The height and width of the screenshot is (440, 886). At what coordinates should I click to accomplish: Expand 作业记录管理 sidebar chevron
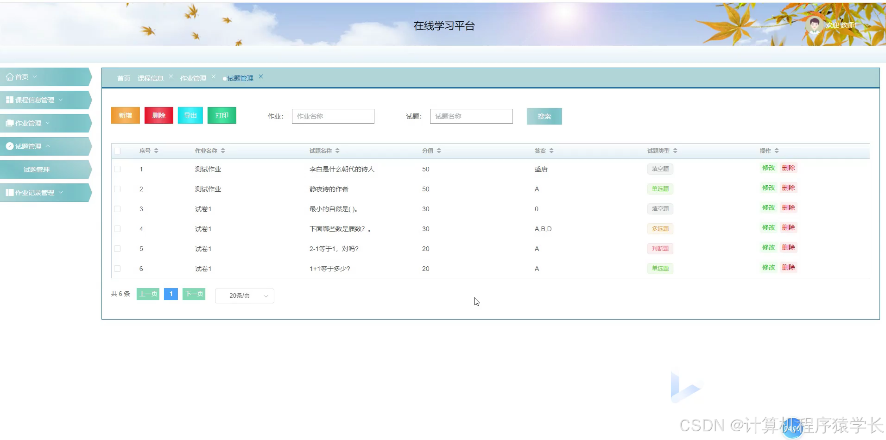pyautogui.click(x=61, y=193)
